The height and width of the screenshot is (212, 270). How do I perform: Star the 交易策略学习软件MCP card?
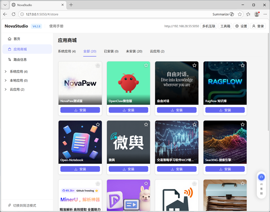(x=194, y=124)
